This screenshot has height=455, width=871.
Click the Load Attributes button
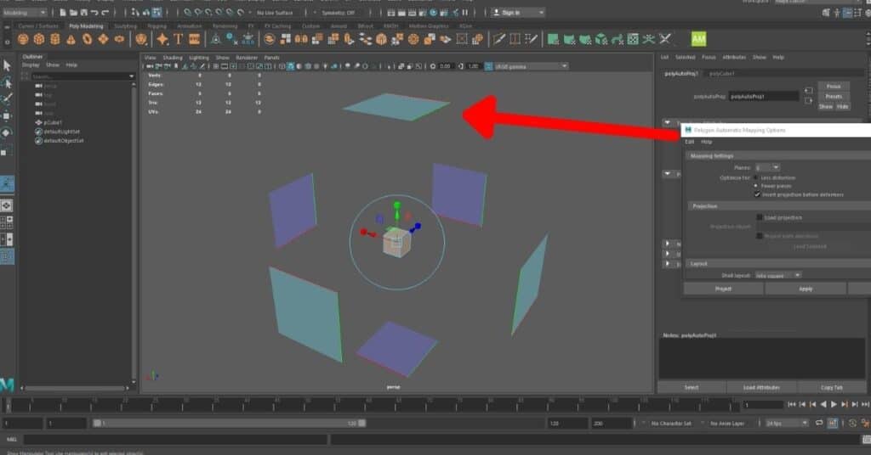coord(761,387)
